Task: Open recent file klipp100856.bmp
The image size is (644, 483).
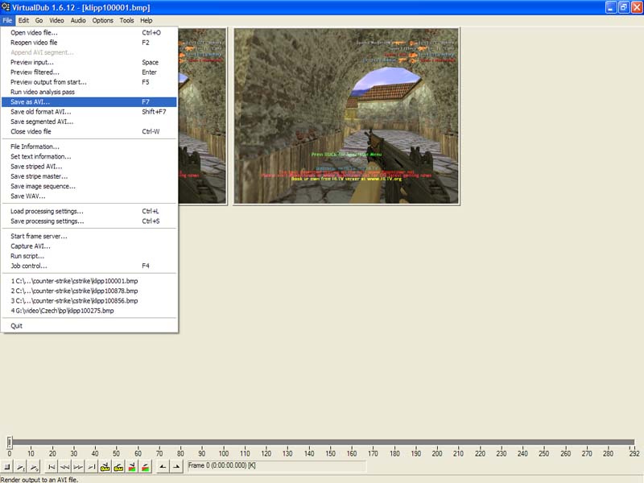Action: coord(89,300)
